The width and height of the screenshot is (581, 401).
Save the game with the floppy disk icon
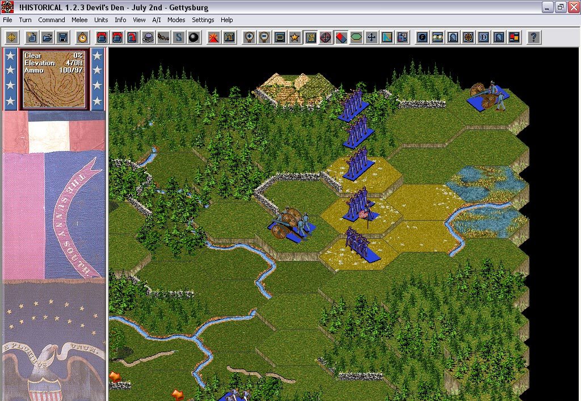[x=63, y=37]
